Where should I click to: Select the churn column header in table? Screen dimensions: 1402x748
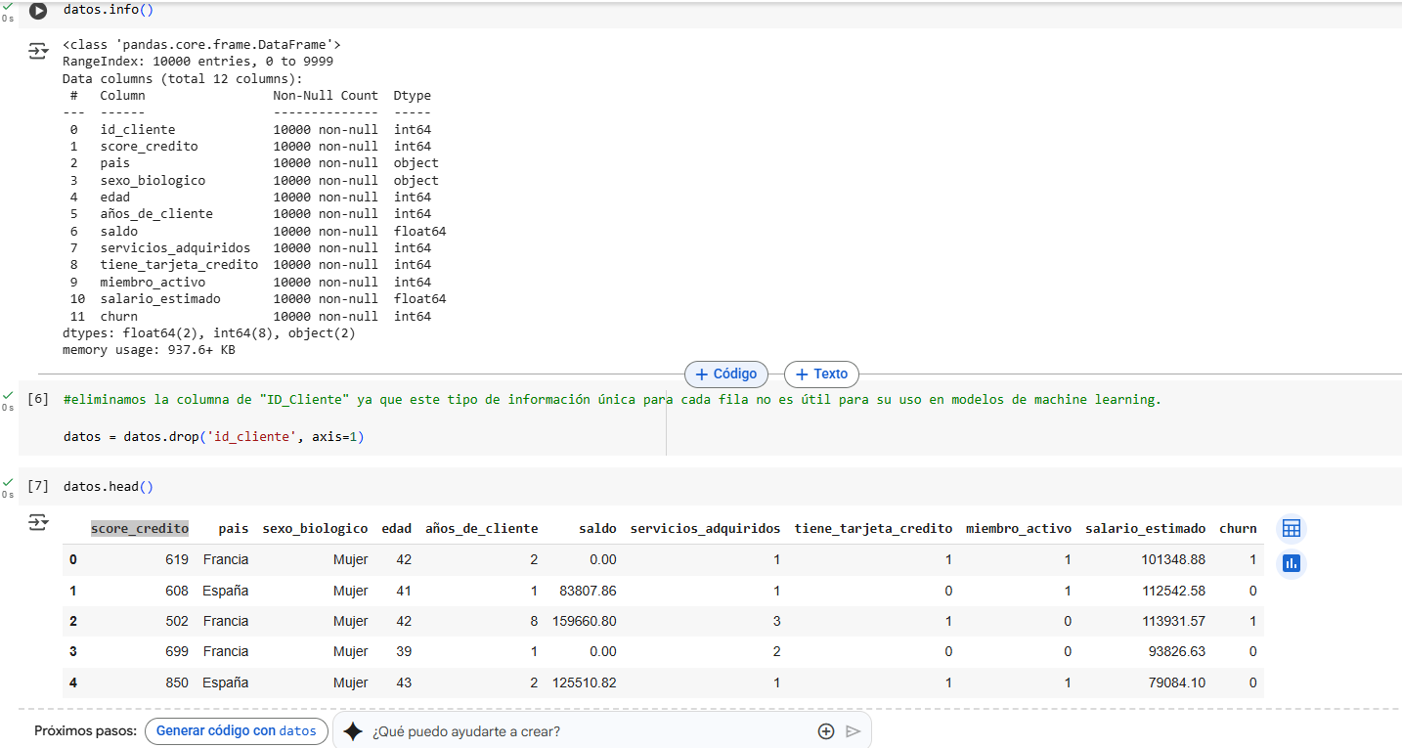click(x=1238, y=528)
